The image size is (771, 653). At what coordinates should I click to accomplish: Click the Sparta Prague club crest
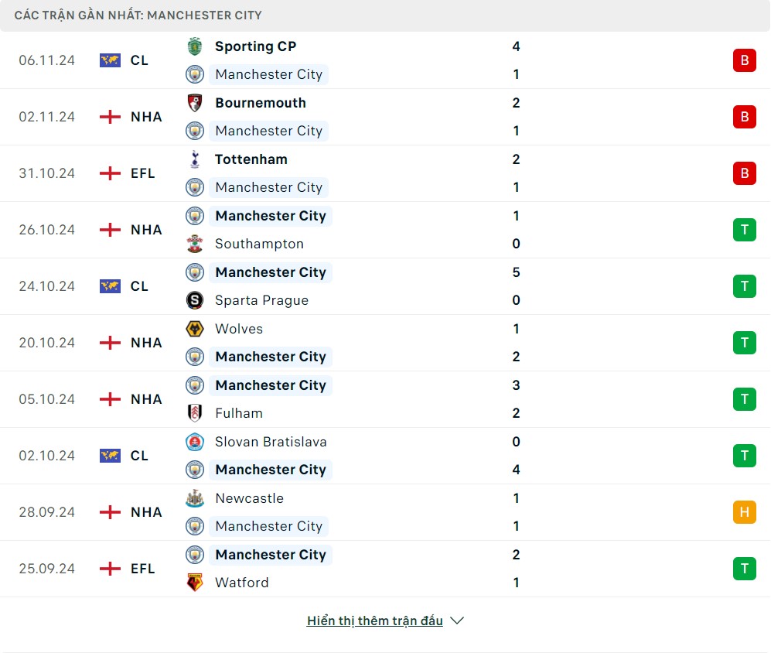195,300
